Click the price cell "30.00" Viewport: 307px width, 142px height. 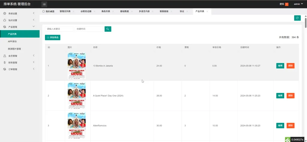coord(159,126)
